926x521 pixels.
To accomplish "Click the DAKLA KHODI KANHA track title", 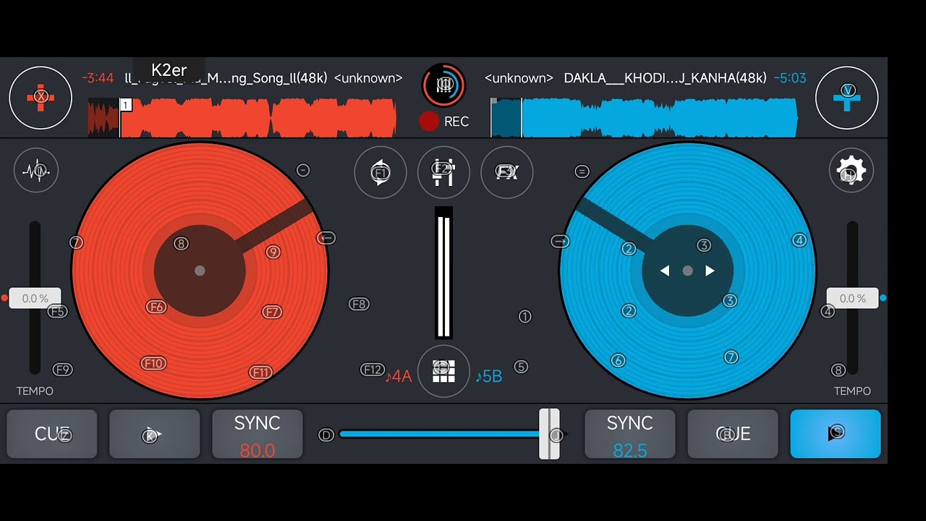I will (665, 78).
